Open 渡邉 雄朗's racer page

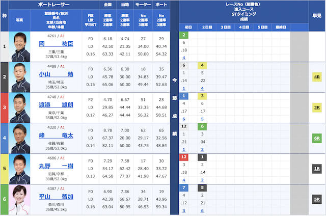tap(56, 104)
